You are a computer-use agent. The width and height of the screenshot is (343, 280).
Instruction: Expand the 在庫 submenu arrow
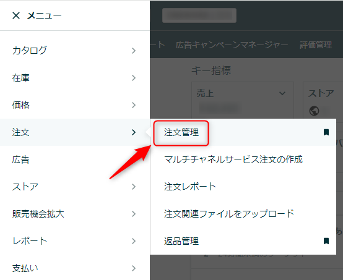[x=134, y=78]
